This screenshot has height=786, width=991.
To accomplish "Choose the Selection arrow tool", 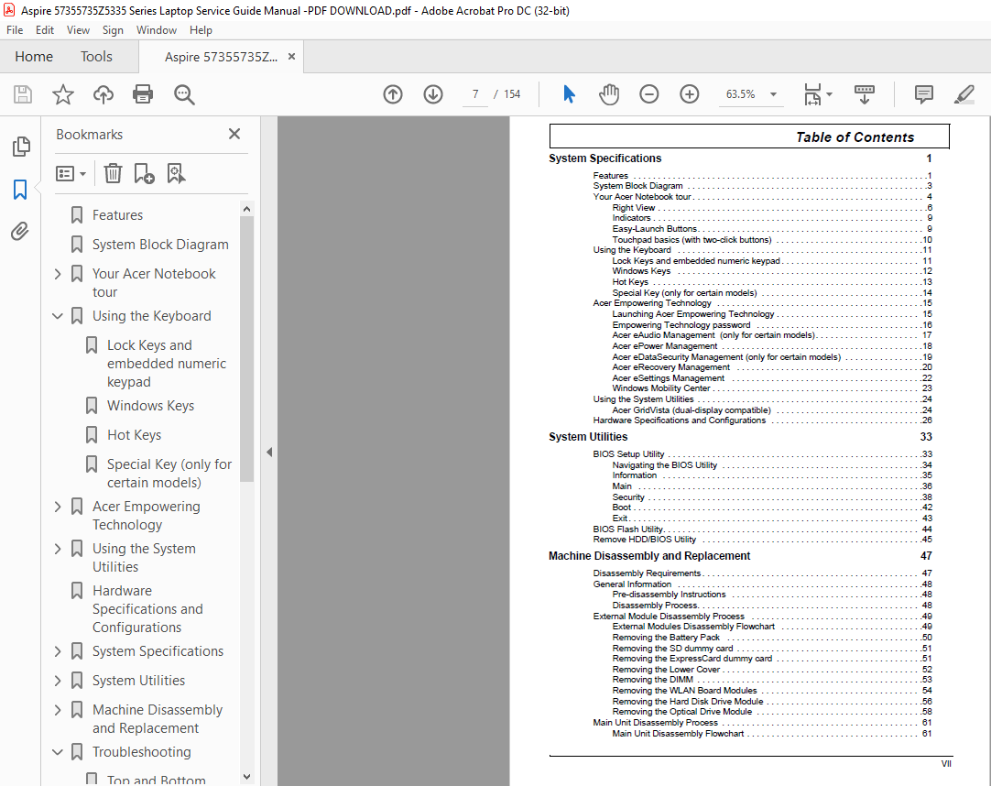I will (x=569, y=94).
